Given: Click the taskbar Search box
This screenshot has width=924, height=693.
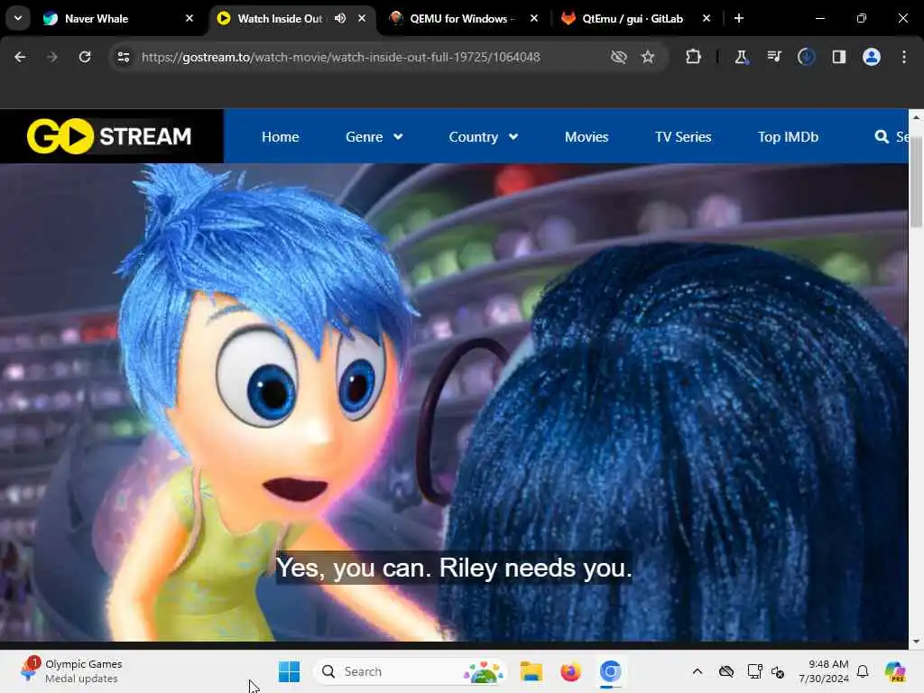Looking at the screenshot, I should coord(411,671).
